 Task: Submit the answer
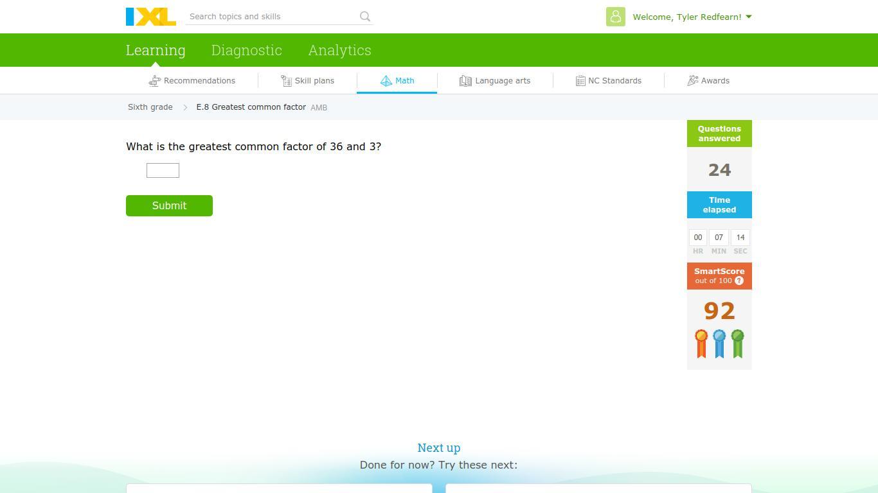(x=169, y=205)
